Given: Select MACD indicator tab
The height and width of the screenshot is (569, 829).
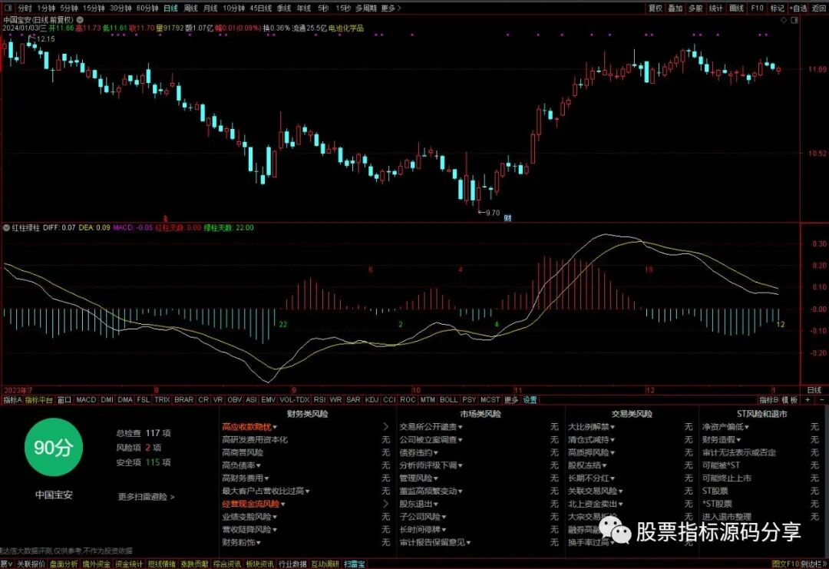Looking at the screenshot, I should [86, 400].
